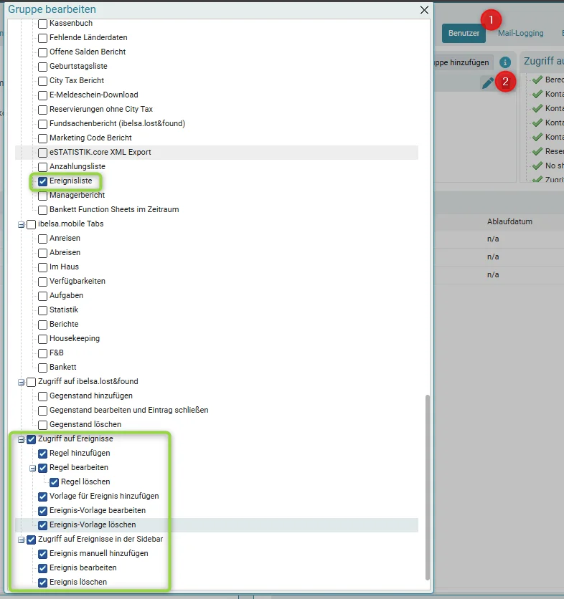The height and width of the screenshot is (599, 564).
Task: Check the Managerbericht checkbox
Action: tap(43, 196)
